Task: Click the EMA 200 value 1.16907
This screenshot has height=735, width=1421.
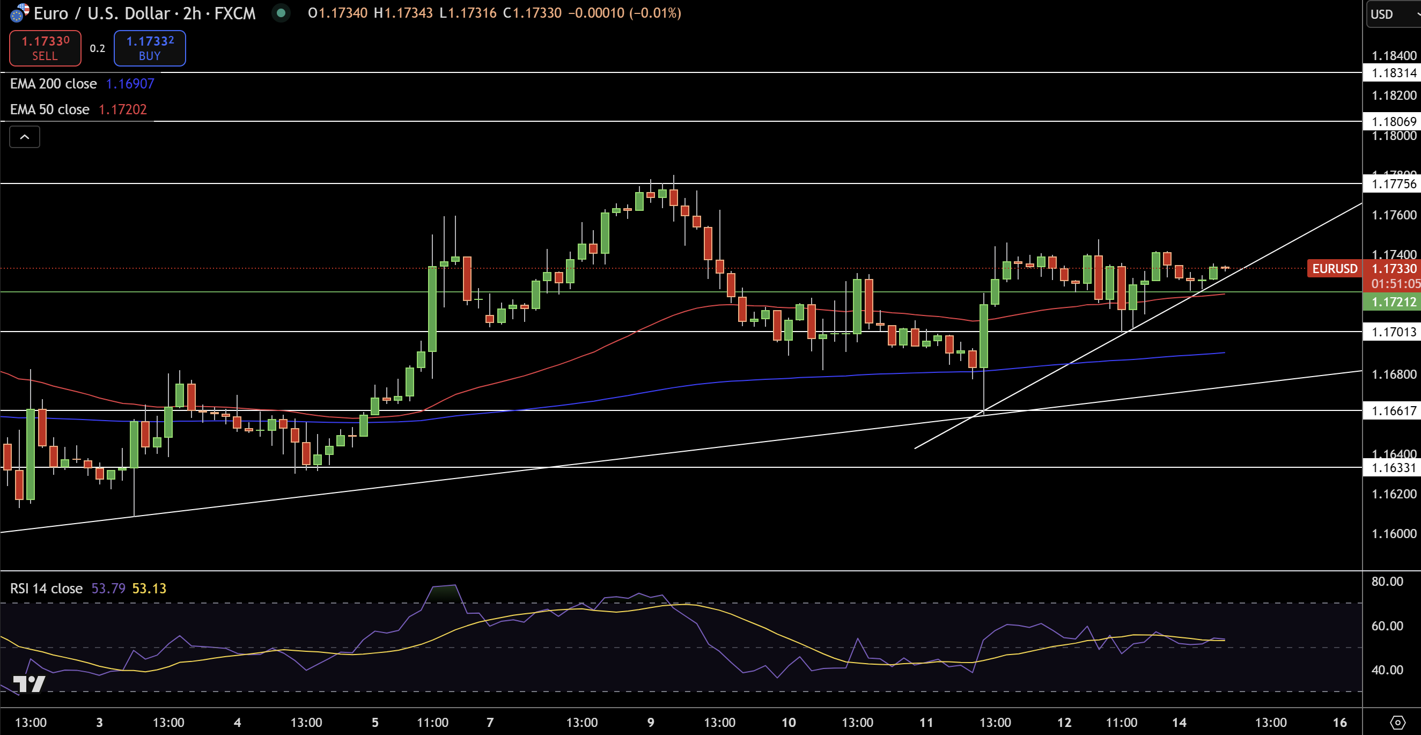Action: click(x=130, y=84)
